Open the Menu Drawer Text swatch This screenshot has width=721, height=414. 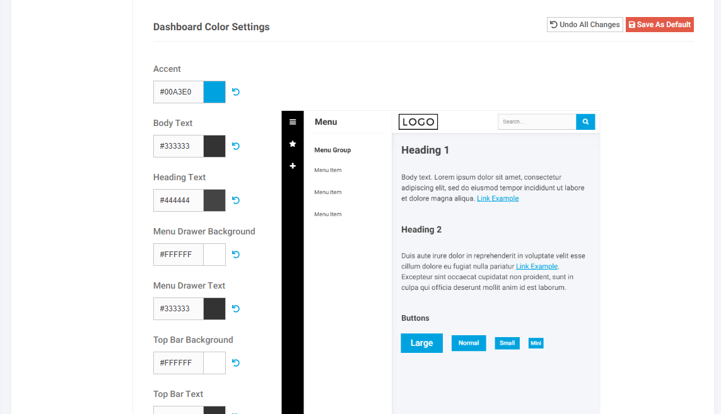coord(214,309)
